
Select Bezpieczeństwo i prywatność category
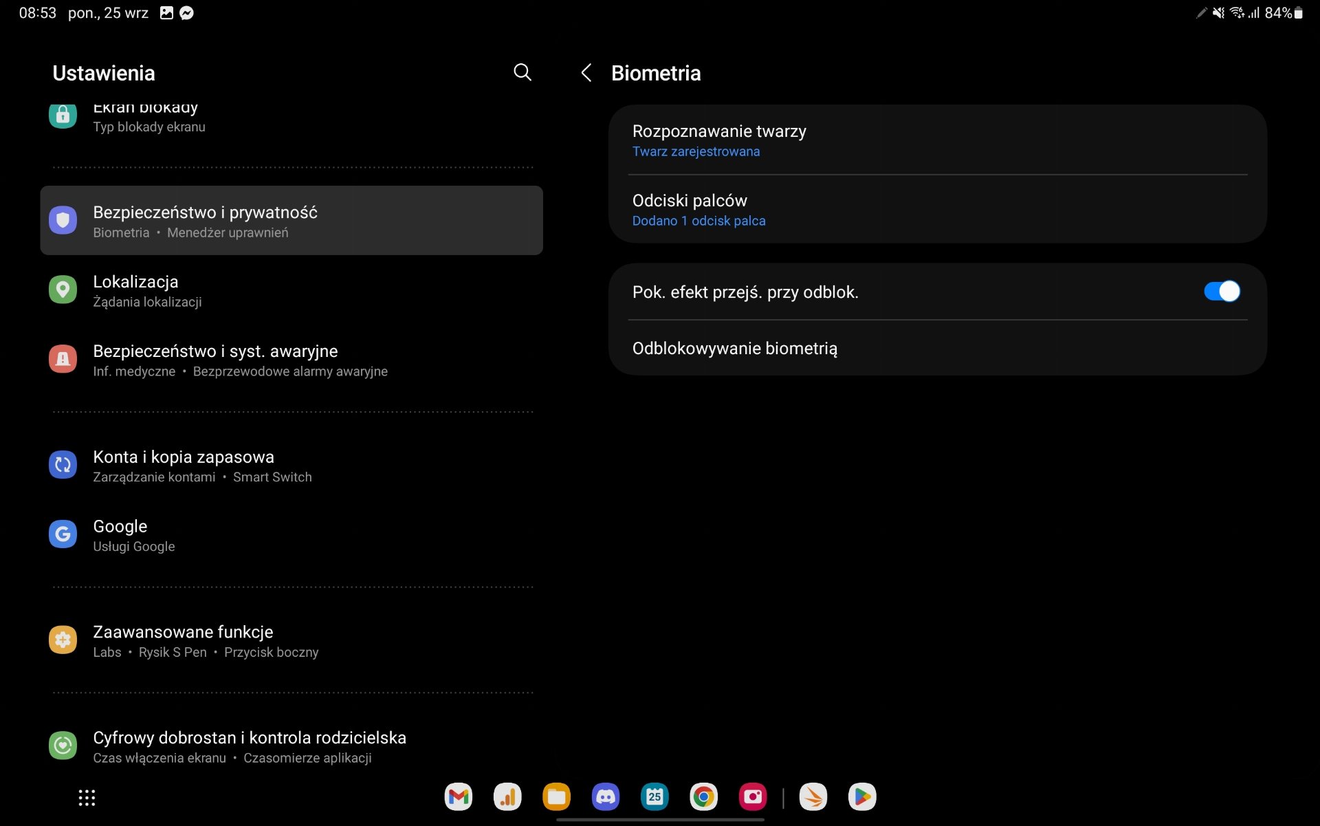tap(291, 220)
